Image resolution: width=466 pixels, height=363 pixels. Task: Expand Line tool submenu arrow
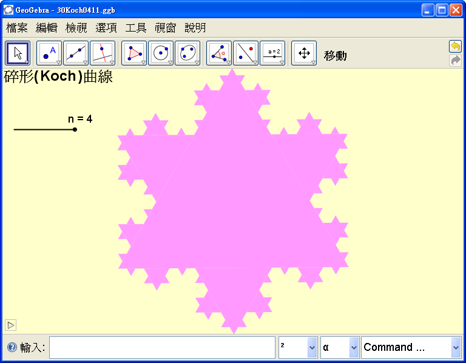pos(86,62)
